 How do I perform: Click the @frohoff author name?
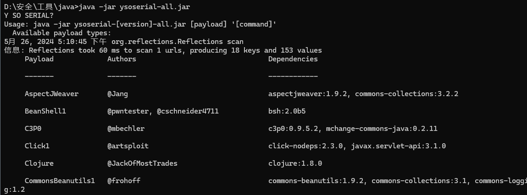tap(124, 181)
